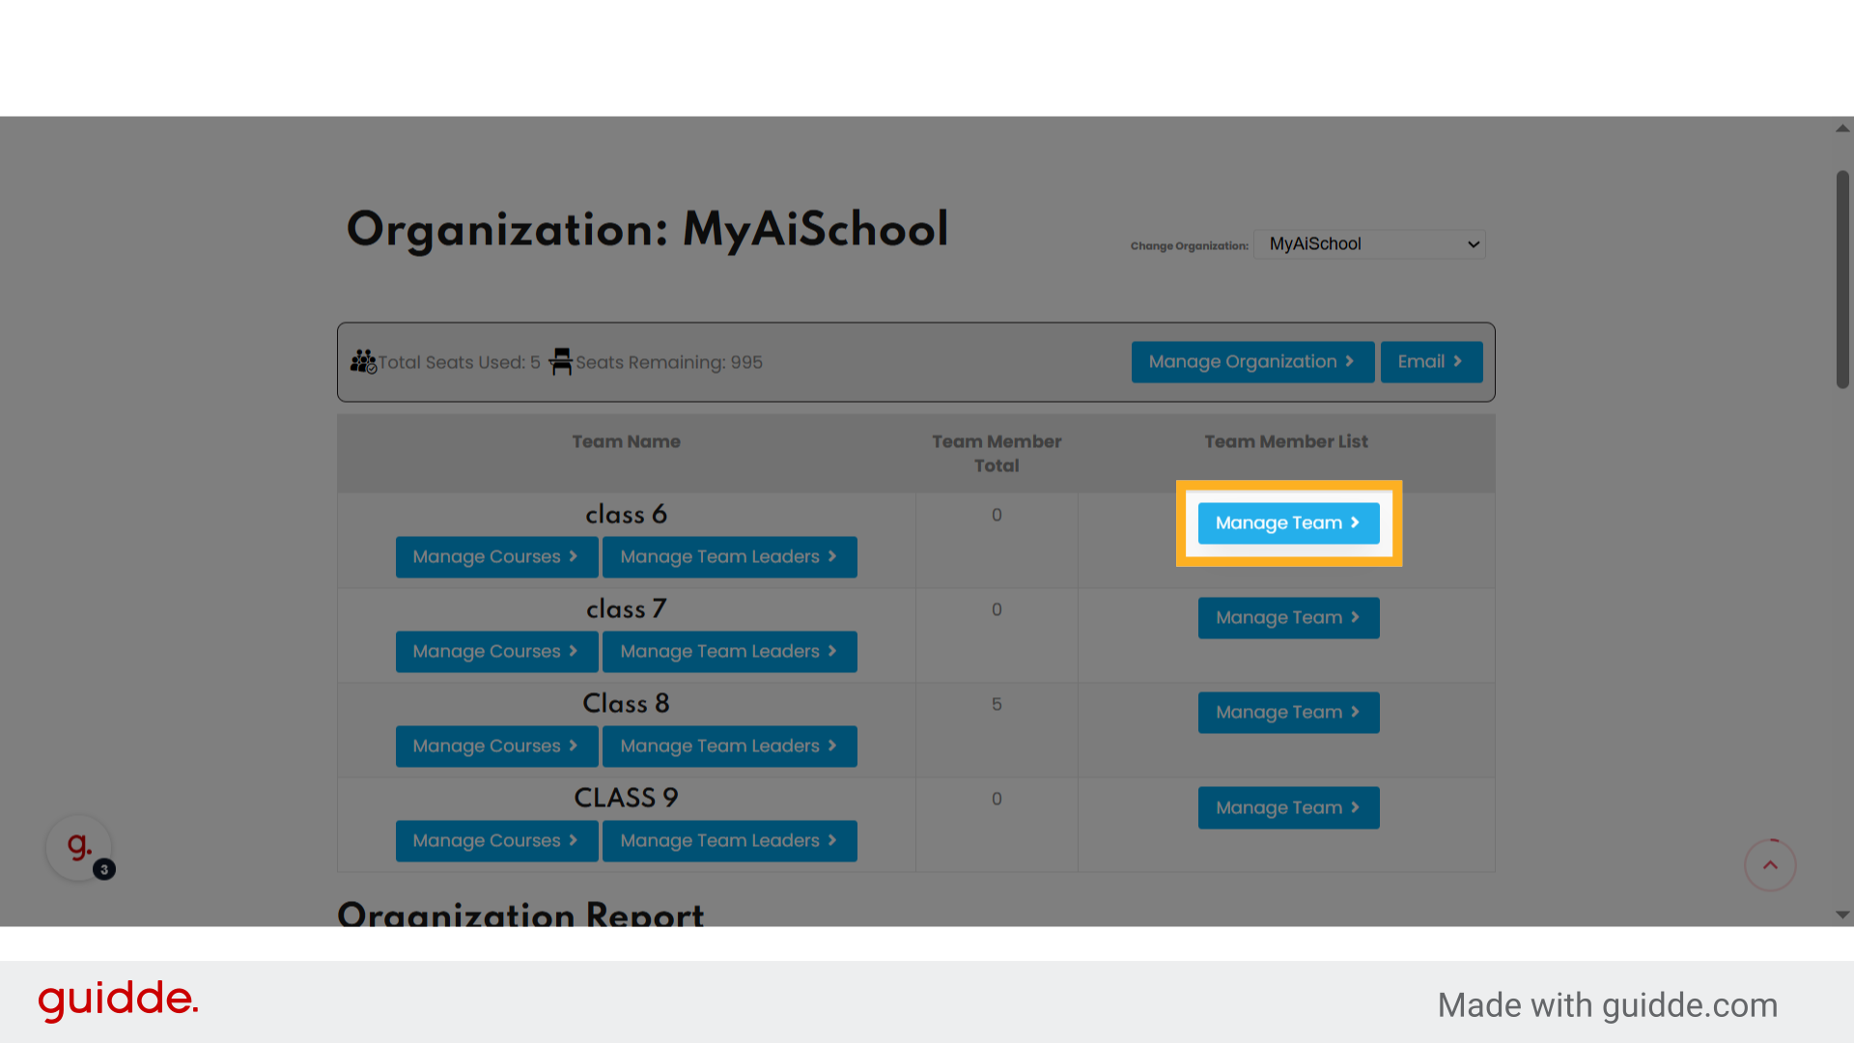Open Manage Courses for Class 8
1854x1043 pixels.
[495, 747]
